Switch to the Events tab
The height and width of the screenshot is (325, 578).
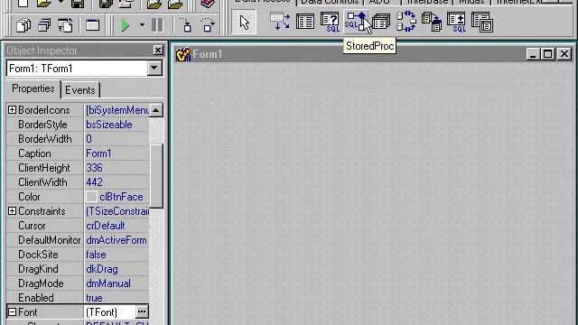click(x=80, y=90)
